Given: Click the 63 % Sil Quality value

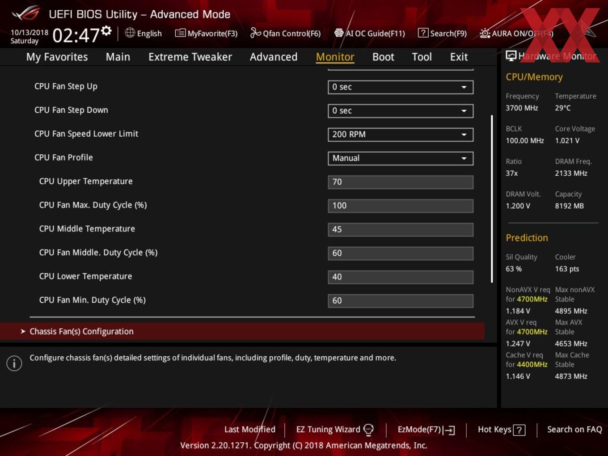Looking at the screenshot, I should 514,269.
